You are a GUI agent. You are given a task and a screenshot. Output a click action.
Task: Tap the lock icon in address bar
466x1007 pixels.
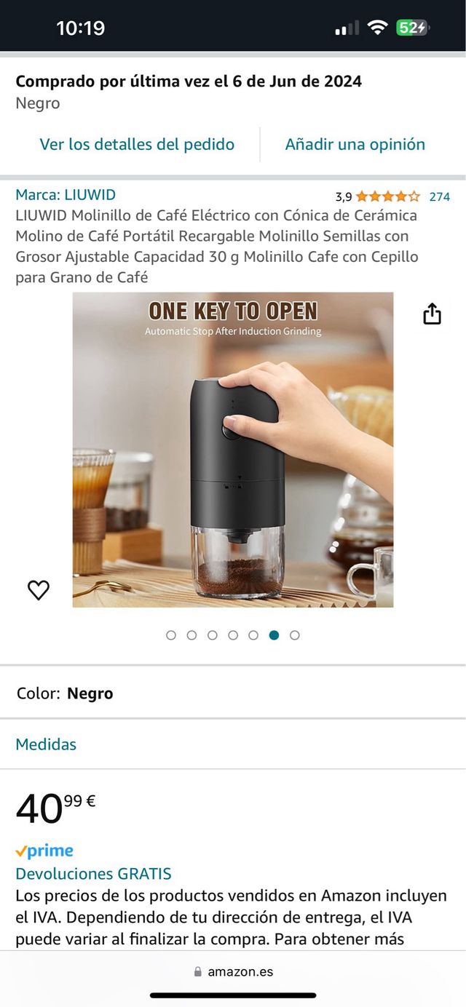tap(198, 972)
